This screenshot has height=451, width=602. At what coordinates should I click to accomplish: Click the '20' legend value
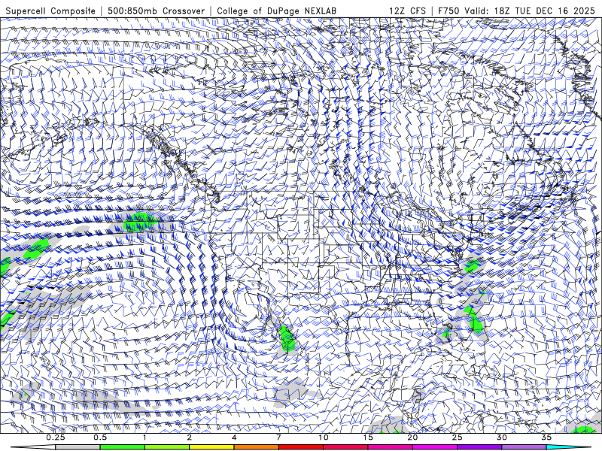click(412, 437)
